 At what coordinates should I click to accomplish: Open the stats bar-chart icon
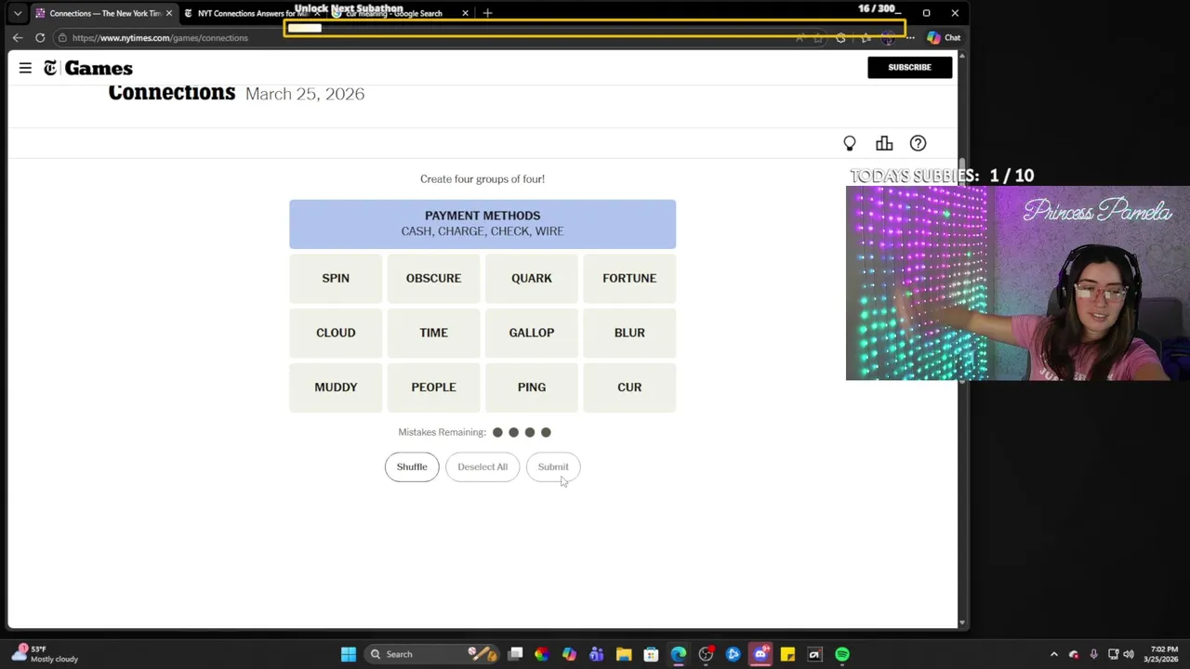pyautogui.click(x=884, y=143)
